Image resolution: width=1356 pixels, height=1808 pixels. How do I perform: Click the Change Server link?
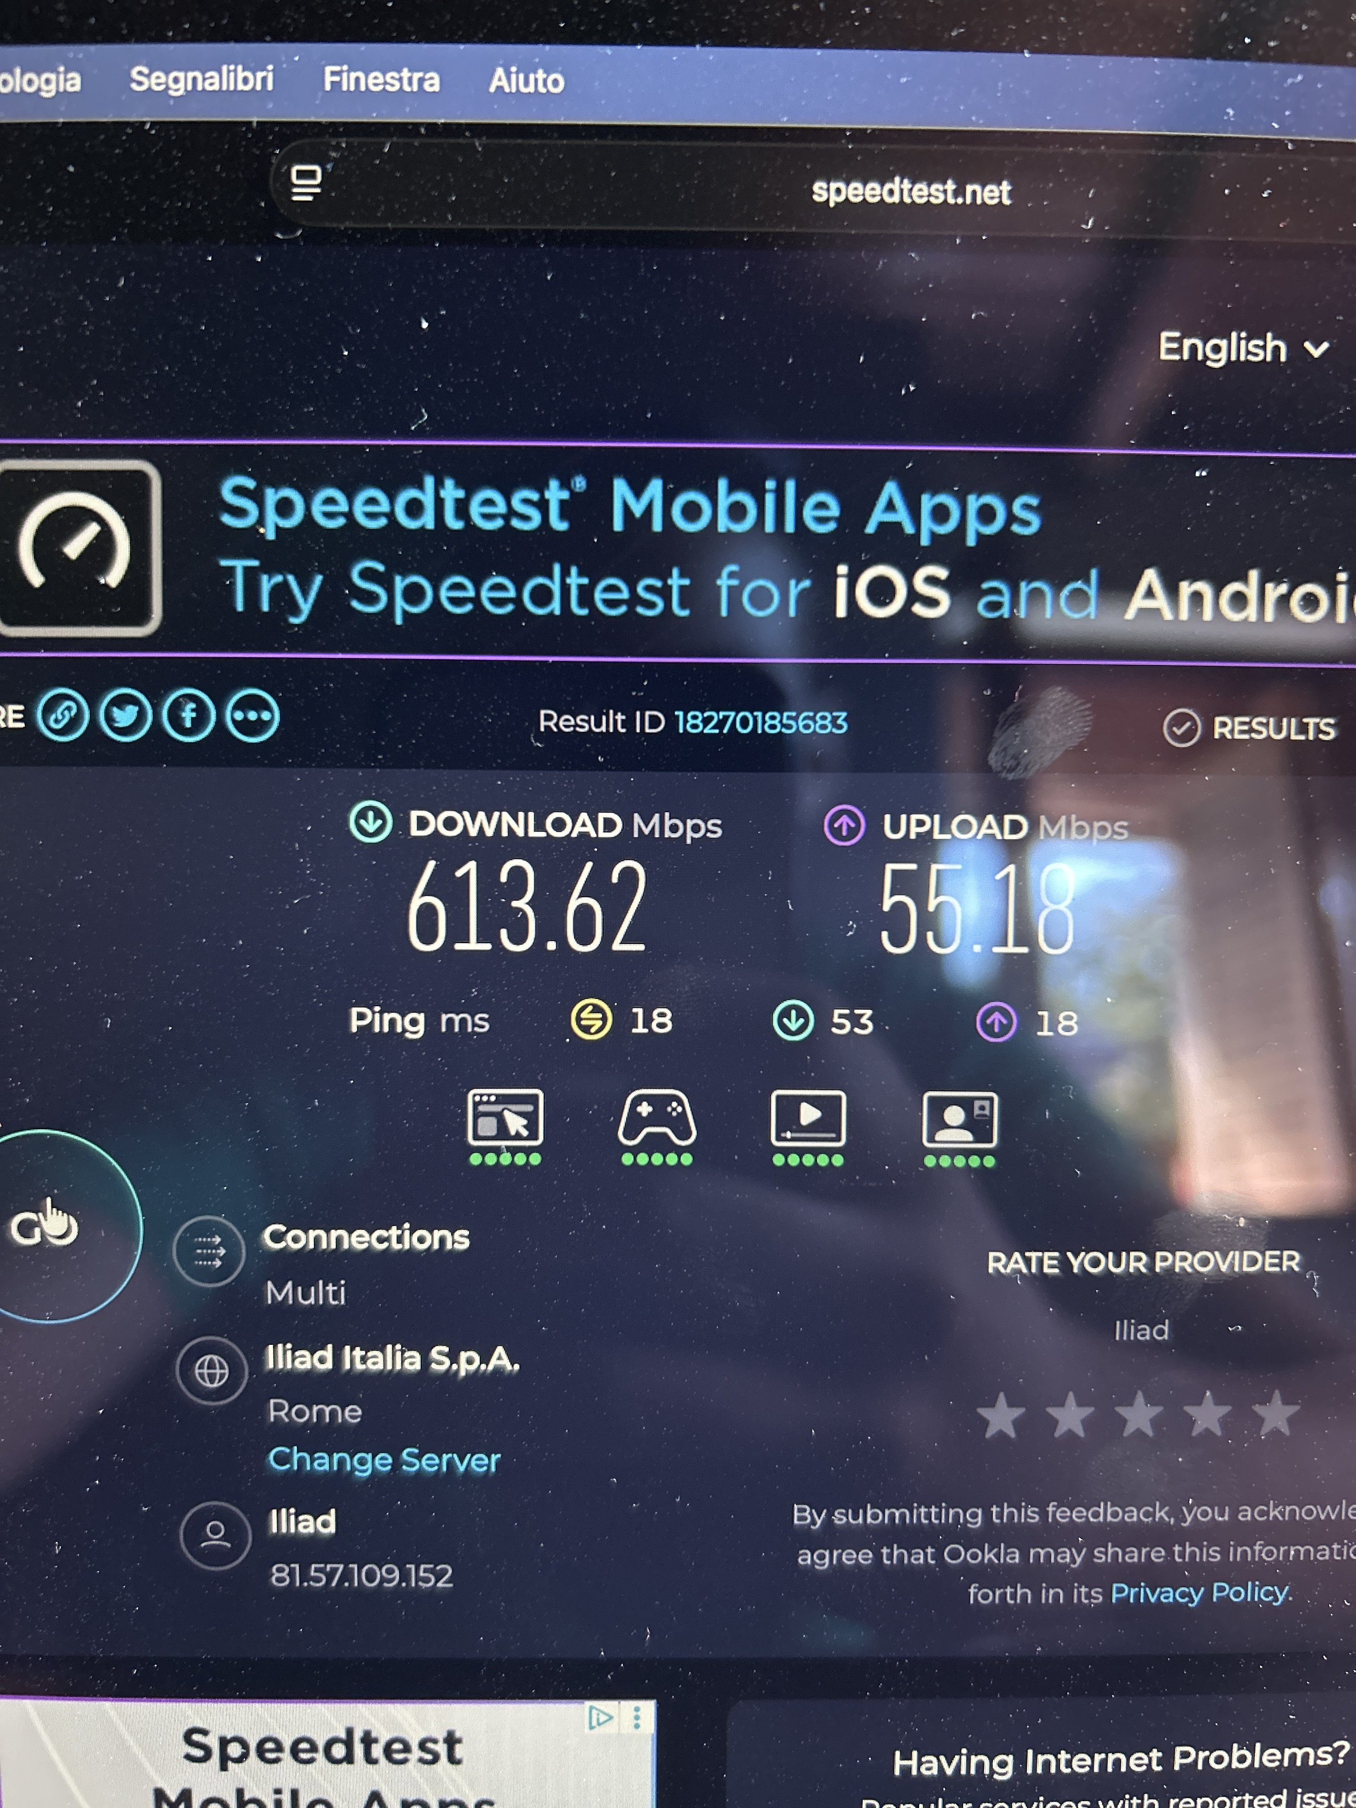[x=384, y=1460]
